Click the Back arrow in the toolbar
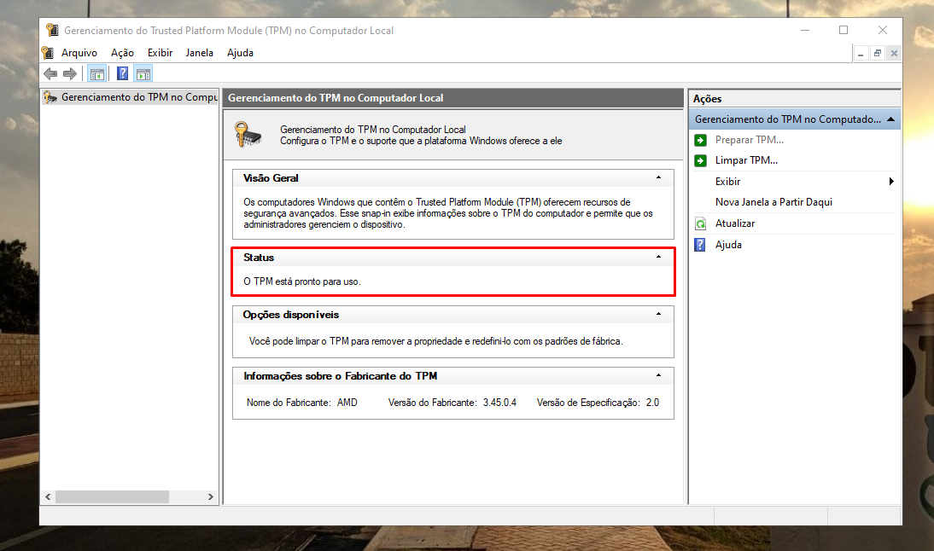The image size is (934, 551). tap(50, 74)
